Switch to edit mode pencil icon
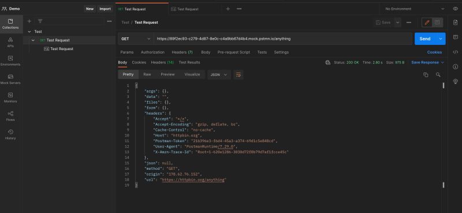Image resolution: width=462 pixels, height=213 pixels. point(427,22)
